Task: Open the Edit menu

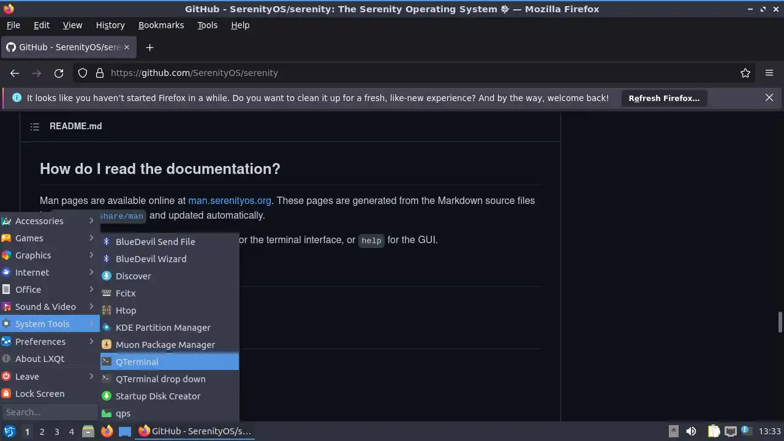Action: 42,25
